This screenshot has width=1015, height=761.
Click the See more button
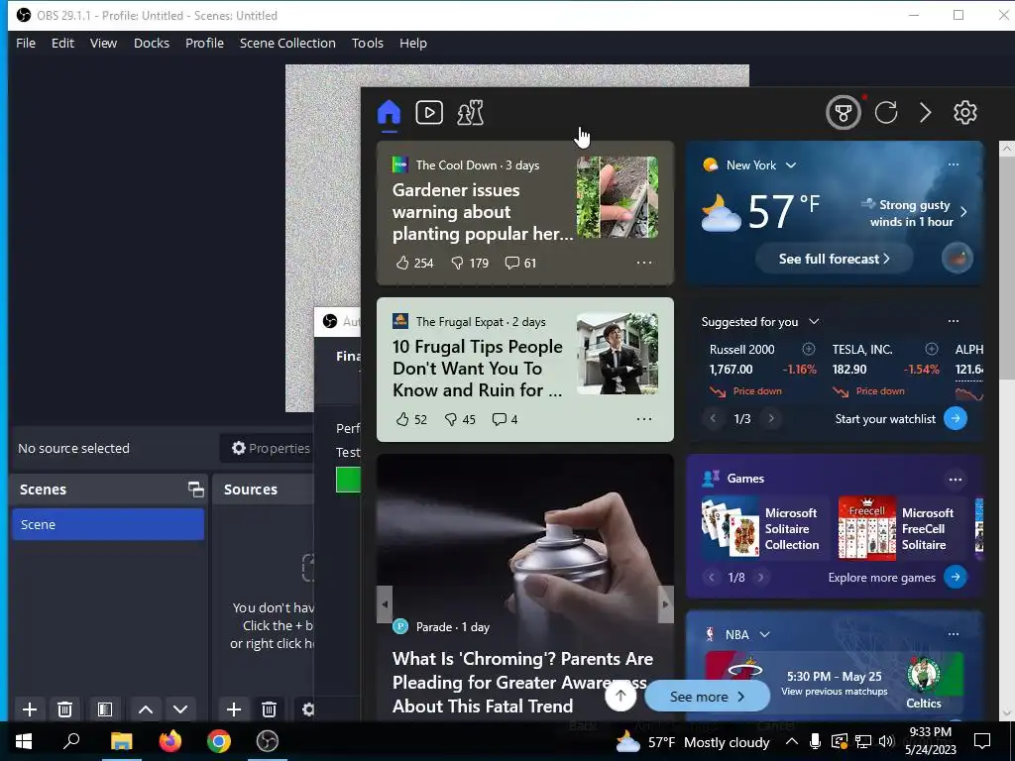[707, 697]
